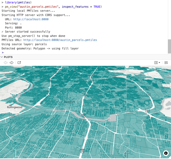Click the 'Use pm_stop_server()' console line

tap(34, 36)
